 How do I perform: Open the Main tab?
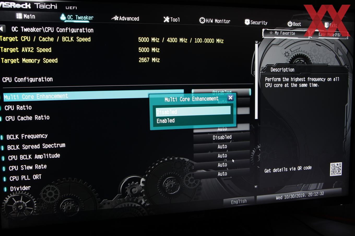(26, 16)
